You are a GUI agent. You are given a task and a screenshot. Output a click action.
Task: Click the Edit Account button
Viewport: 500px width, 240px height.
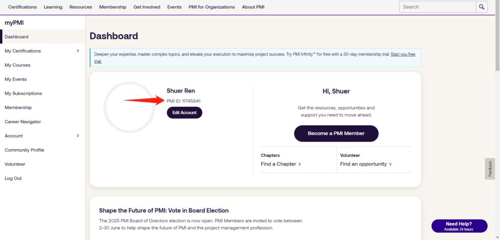[184, 113]
